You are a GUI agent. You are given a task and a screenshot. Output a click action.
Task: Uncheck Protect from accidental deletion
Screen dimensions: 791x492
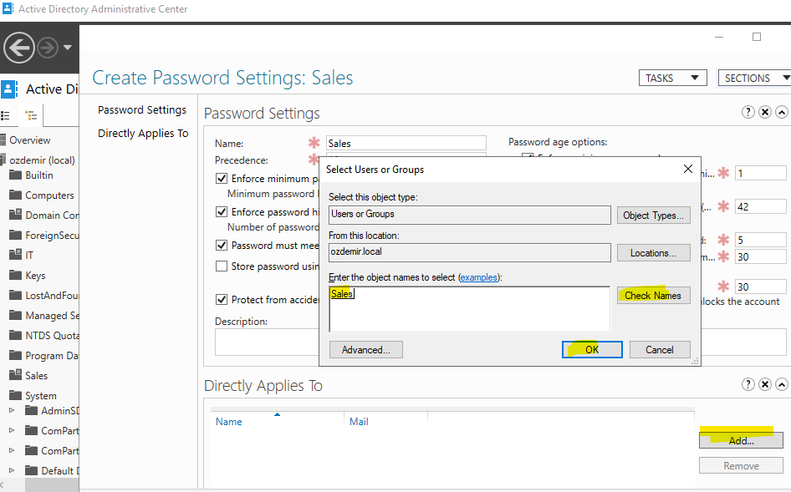coord(222,299)
